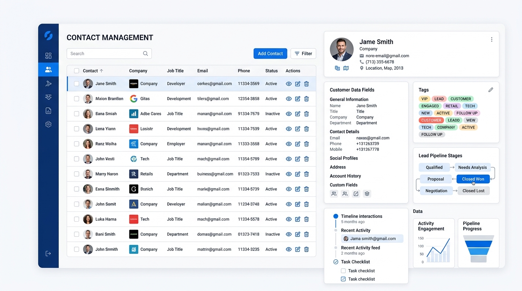Sort by the Contact column arrow
The width and height of the screenshot is (522, 291).
coord(101,71)
